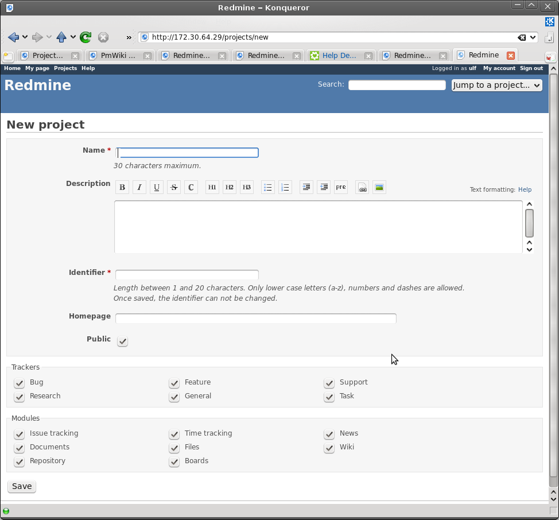
Task: Reload the current page
Action: coord(86,37)
